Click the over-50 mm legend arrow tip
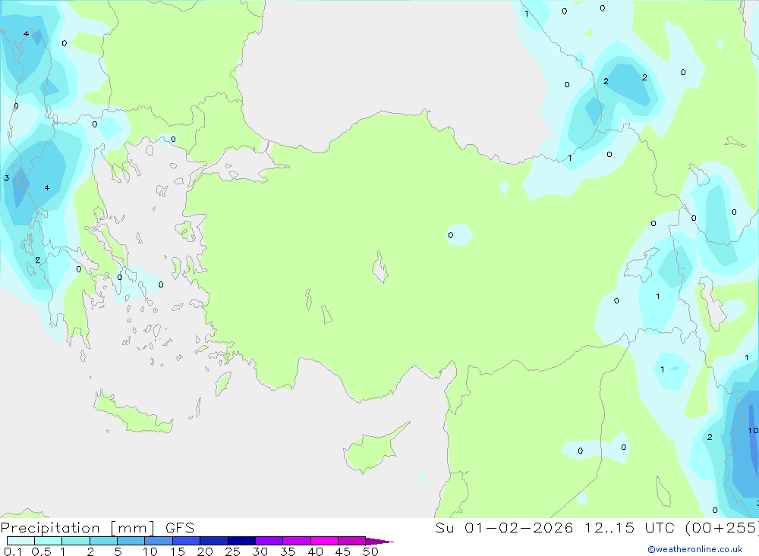This screenshot has height=556, width=759. click(379, 542)
